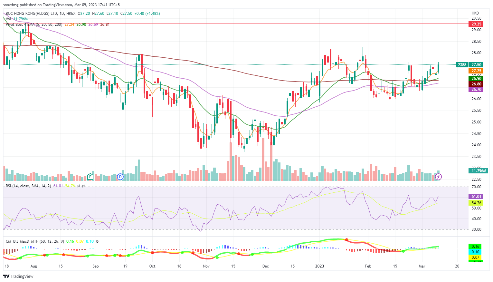Click the orange 27.25 EMA price label

click(476, 71)
